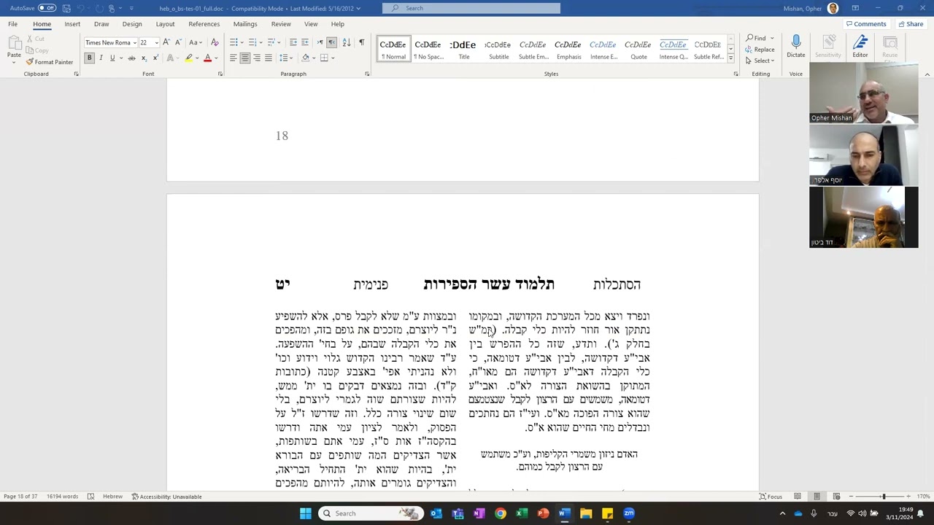Apply Superscript formatting
Image resolution: width=934 pixels, height=525 pixels.
[155, 58]
